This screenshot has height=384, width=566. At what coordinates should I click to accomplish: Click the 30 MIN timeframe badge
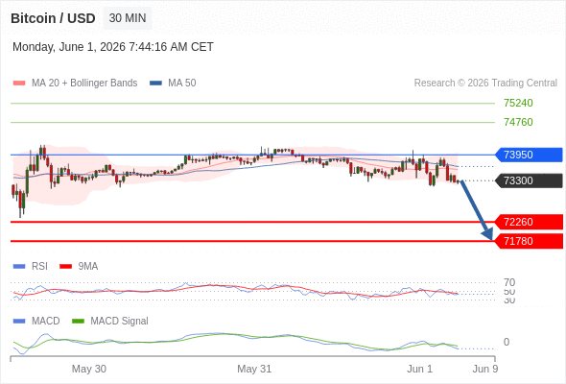pos(128,18)
